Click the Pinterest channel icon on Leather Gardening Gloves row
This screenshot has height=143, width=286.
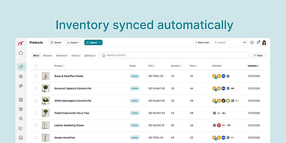point(219,125)
